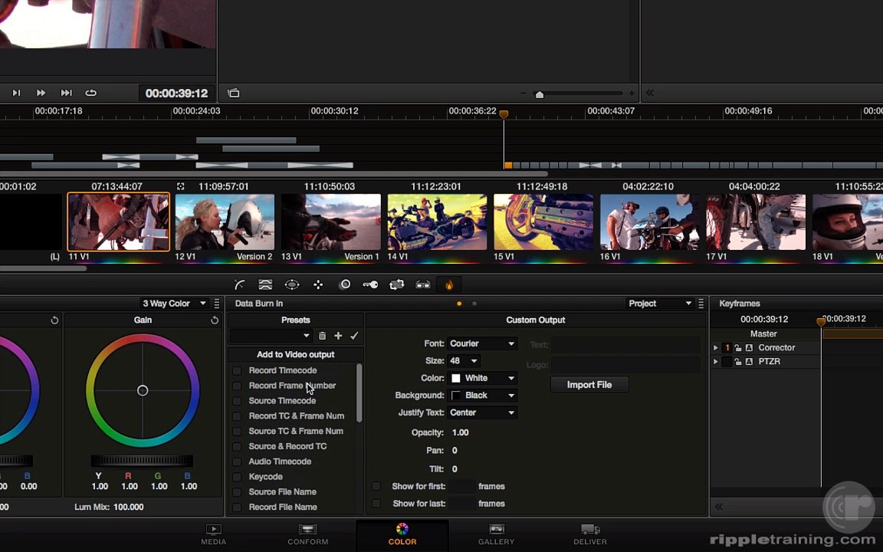Switch to the Media page

[213, 534]
